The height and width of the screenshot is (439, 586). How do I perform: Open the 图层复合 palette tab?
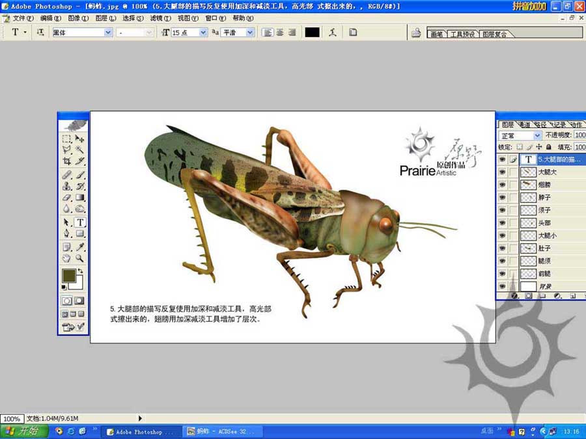[494, 34]
